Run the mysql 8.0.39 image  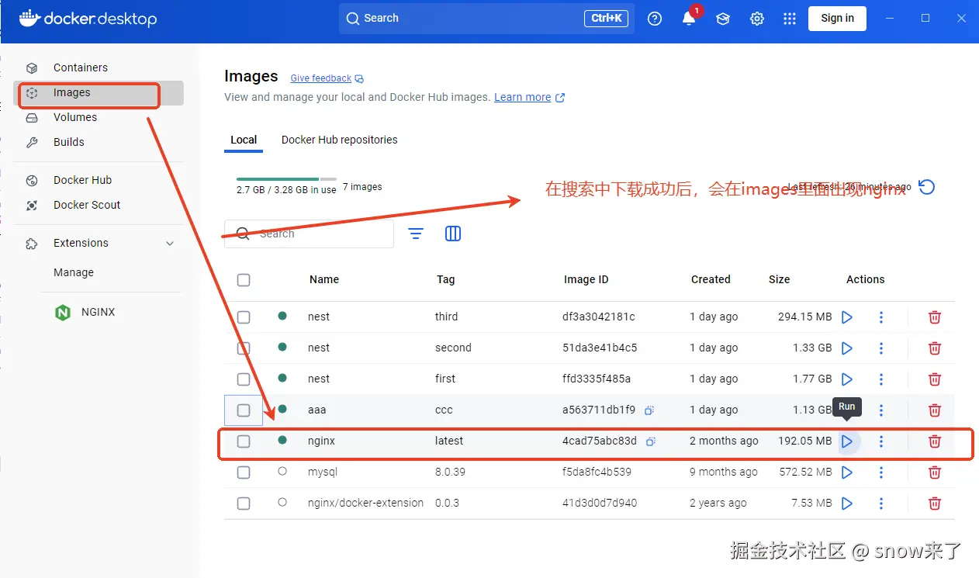(x=847, y=472)
